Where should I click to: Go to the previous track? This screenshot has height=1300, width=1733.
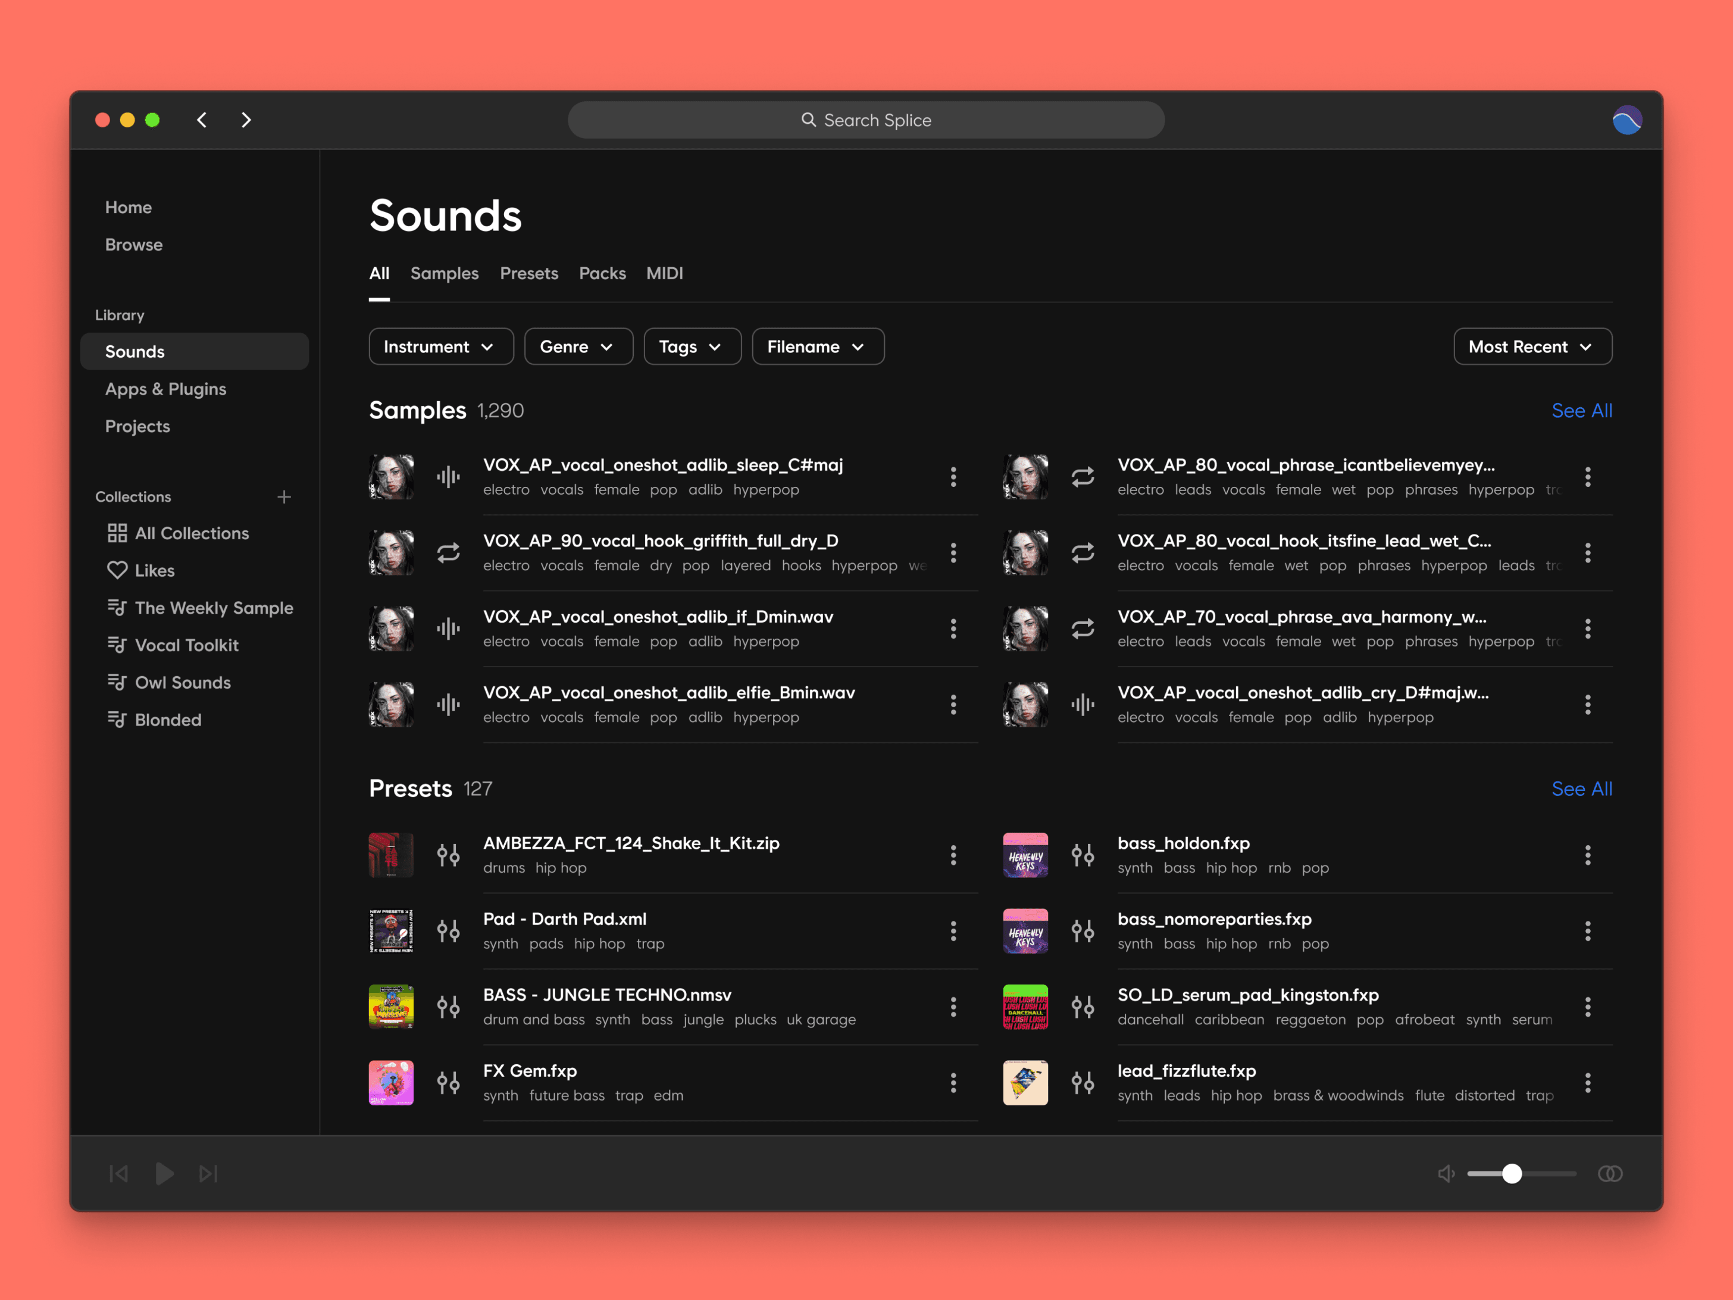[x=119, y=1173]
